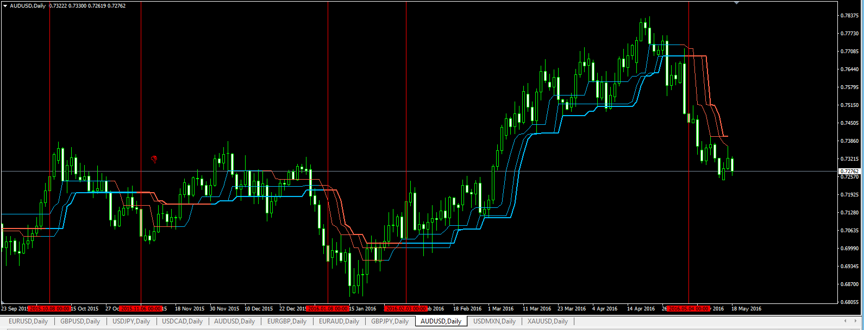Switch to the GBPUSD,Daily chart tab
The height and width of the screenshot is (330, 864).
coord(80,321)
